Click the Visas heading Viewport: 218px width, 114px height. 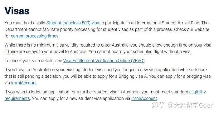pos(17,11)
